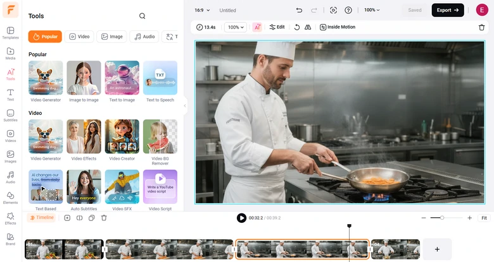The image size is (494, 262).
Task: Open the user avatar E menu
Action: point(482,10)
